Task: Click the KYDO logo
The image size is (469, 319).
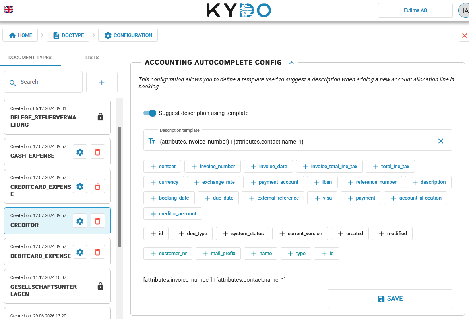Action: pyautogui.click(x=239, y=10)
